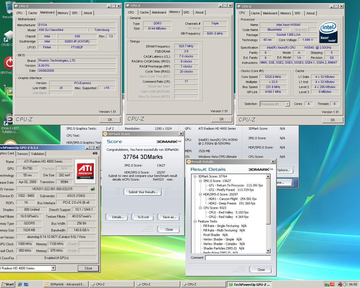Collapse the HDR/SM3.0 Score tree node

[201, 194]
